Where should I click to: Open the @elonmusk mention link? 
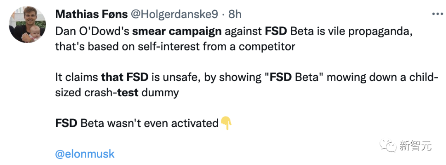85,154
